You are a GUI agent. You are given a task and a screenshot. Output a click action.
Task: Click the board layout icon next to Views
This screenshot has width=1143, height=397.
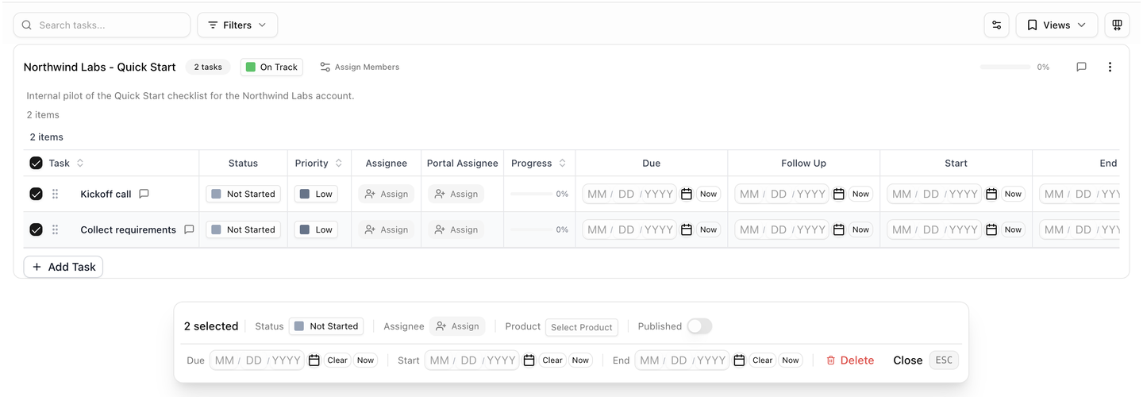click(1117, 25)
